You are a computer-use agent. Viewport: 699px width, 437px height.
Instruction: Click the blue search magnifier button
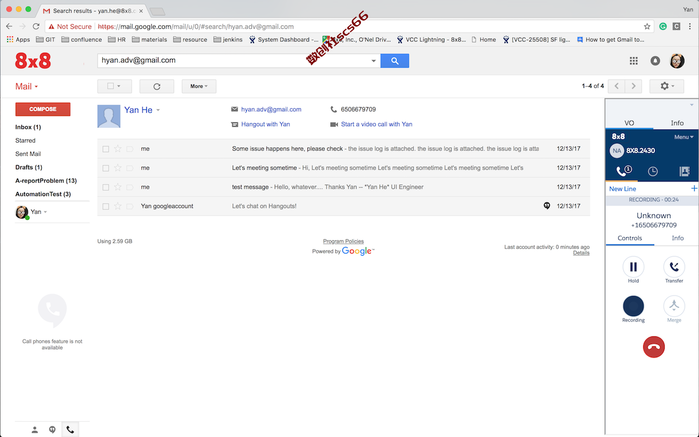click(x=394, y=61)
